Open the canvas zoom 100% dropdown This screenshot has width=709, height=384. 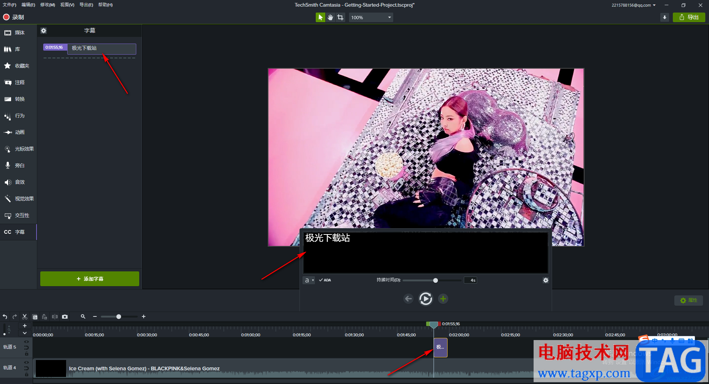pyautogui.click(x=371, y=17)
